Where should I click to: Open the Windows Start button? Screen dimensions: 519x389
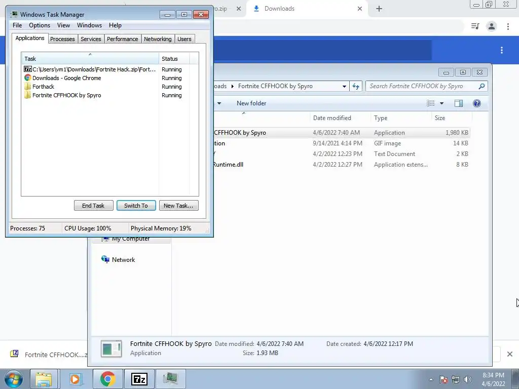14,379
